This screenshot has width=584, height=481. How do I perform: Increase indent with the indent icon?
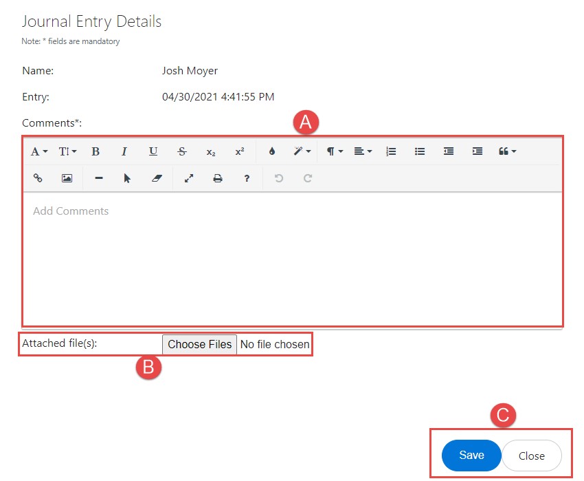(x=478, y=151)
